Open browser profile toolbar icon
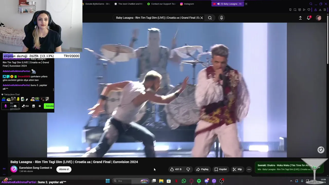Screen dimensions: 329x185 point(315,10)
